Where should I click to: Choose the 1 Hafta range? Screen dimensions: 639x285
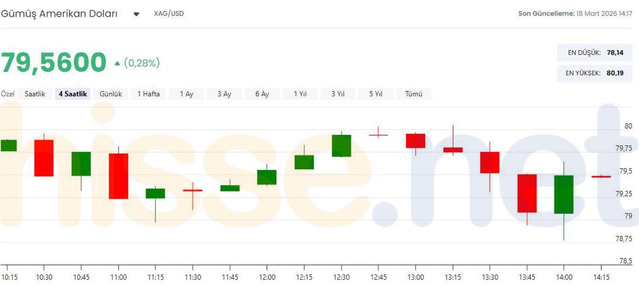[x=149, y=94]
